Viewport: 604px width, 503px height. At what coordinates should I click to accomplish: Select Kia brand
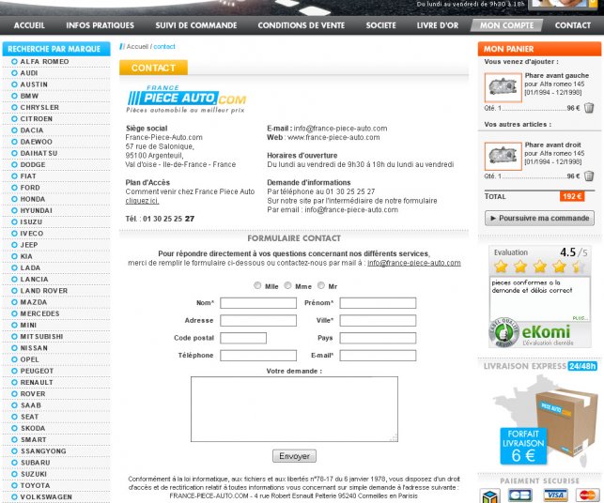point(26,256)
